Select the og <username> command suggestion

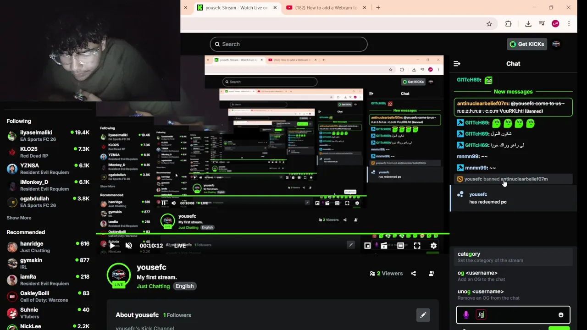coord(513,275)
